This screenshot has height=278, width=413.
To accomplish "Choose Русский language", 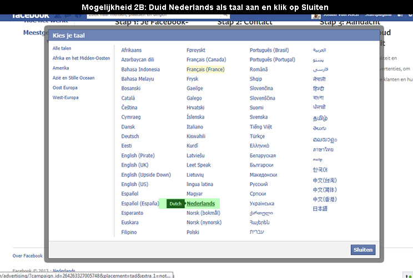I will [x=259, y=184].
